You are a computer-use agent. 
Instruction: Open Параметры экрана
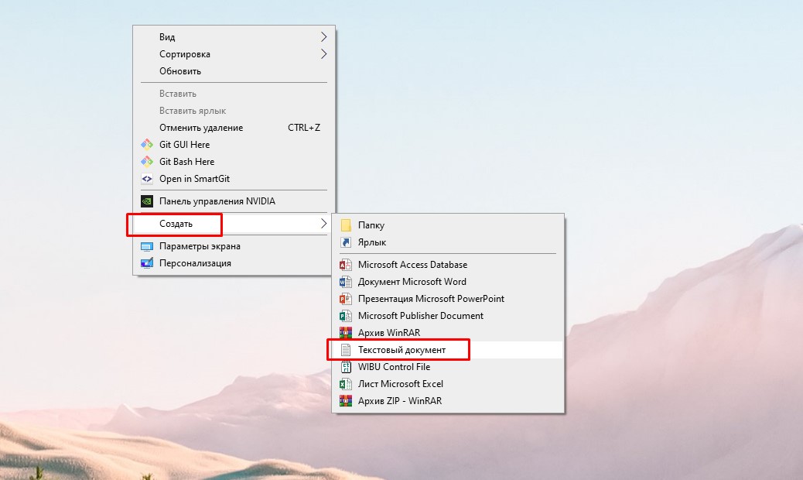200,246
